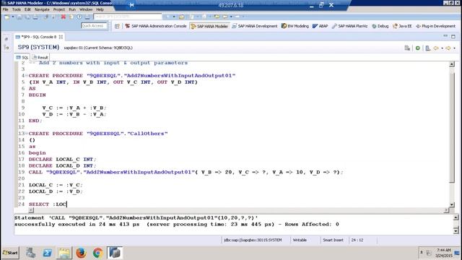Screen dimensions: 462x260
Task: Click the message pane scroll up arrow
Action: coord(456,217)
